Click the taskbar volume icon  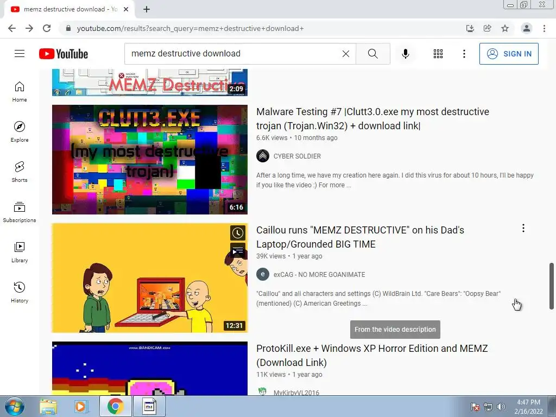click(x=501, y=407)
